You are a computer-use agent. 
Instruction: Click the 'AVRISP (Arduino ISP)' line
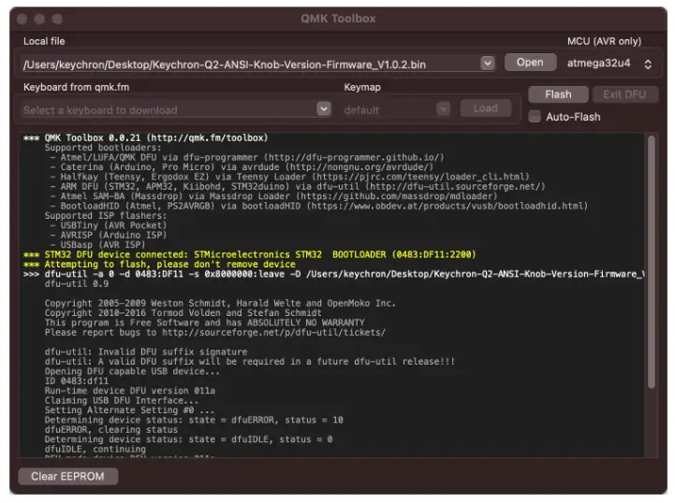(109, 236)
